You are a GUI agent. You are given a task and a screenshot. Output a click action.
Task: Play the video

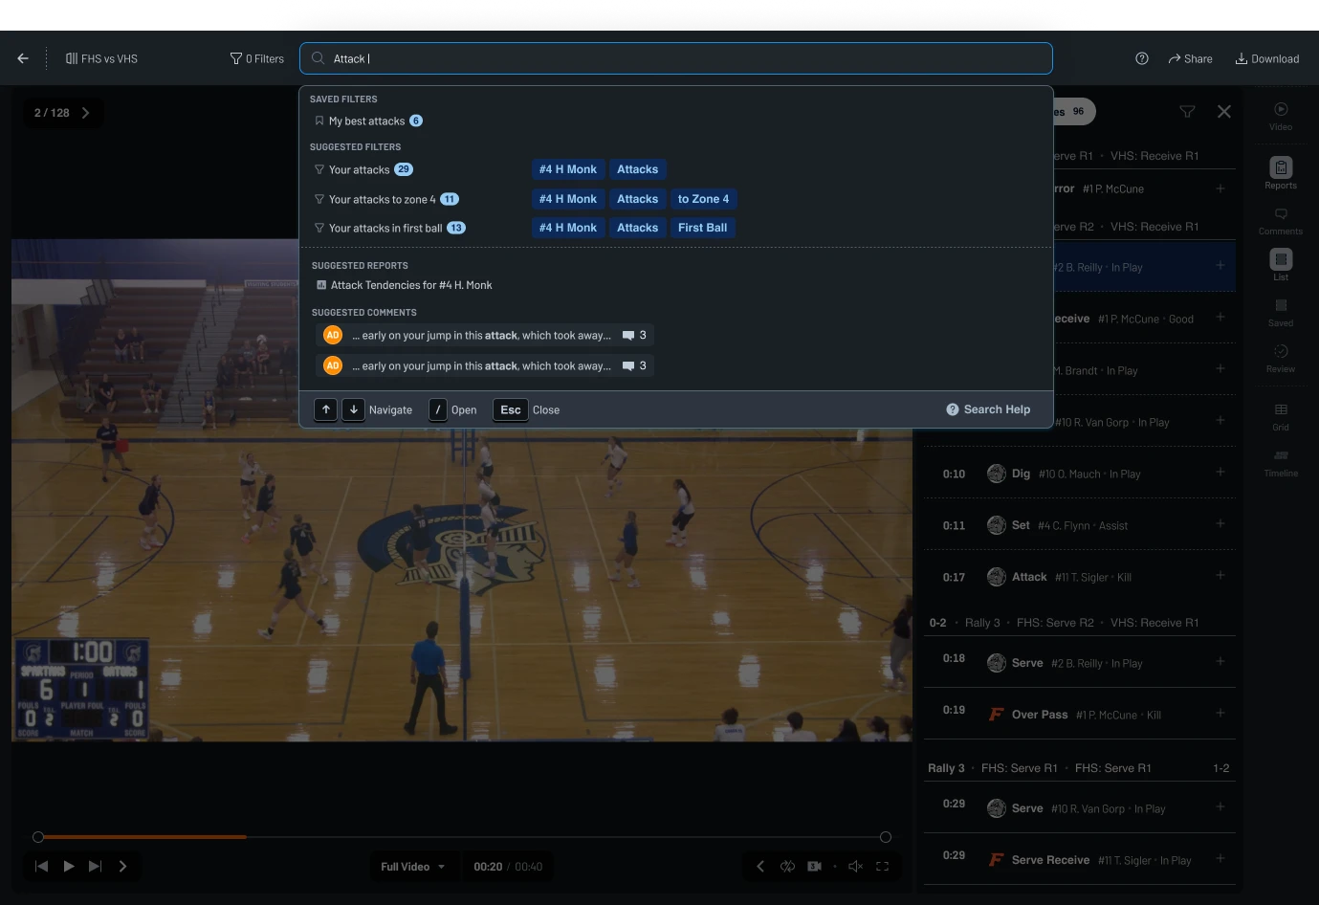pyautogui.click(x=69, y=866)
